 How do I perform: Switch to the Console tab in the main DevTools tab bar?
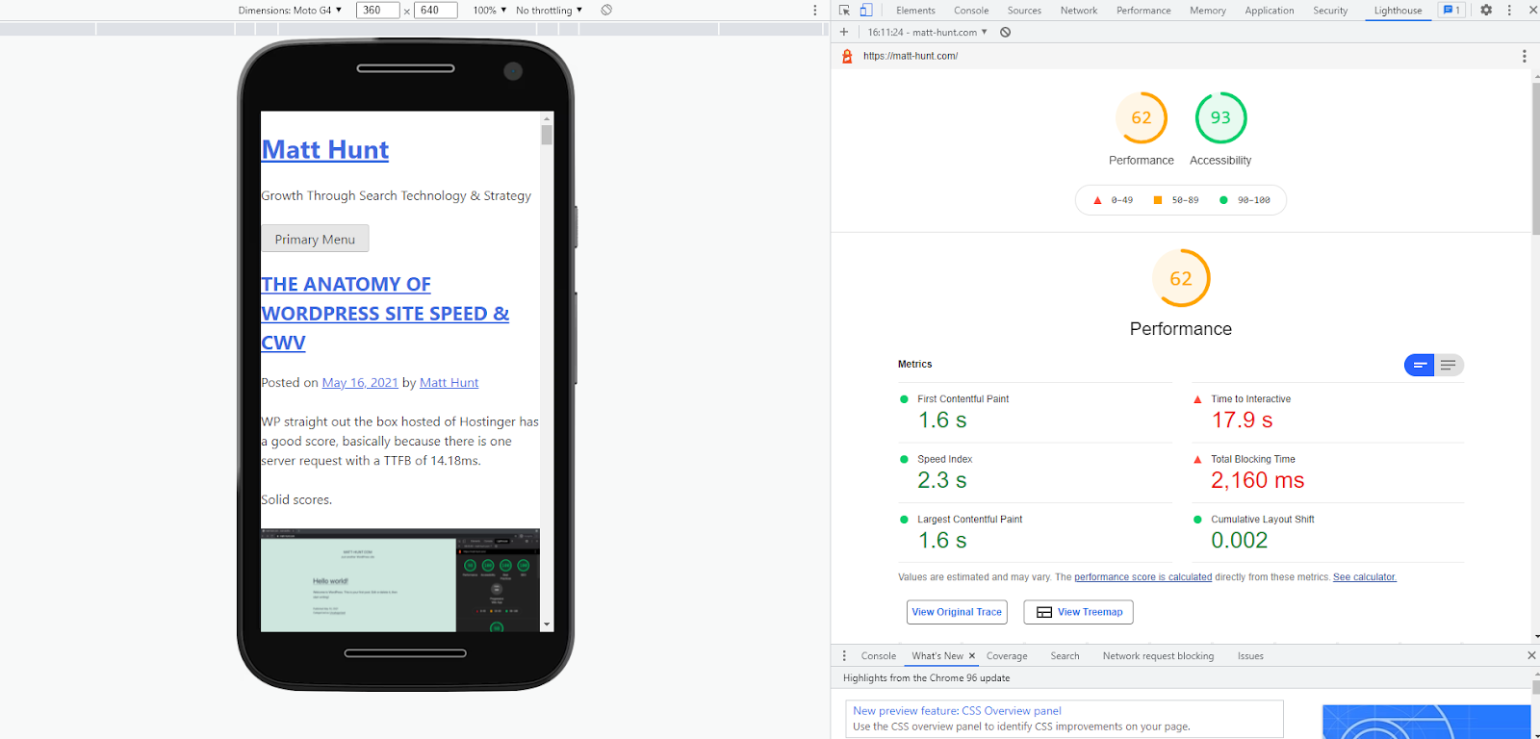[971, 10]
